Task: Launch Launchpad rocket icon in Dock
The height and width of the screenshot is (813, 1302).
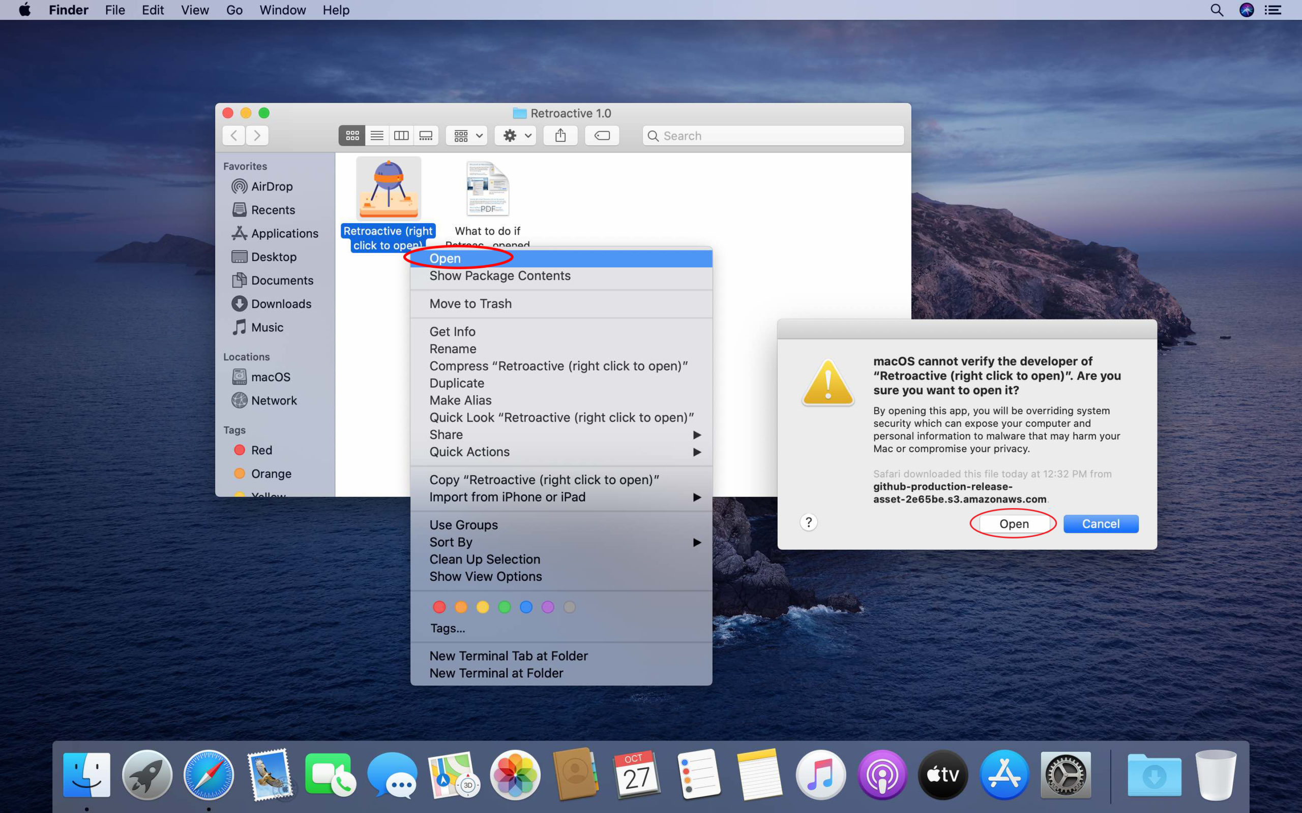Action: pyautogui.click(x=147, y=775)
